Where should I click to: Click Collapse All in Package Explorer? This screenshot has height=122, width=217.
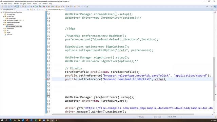click(28, 9)
